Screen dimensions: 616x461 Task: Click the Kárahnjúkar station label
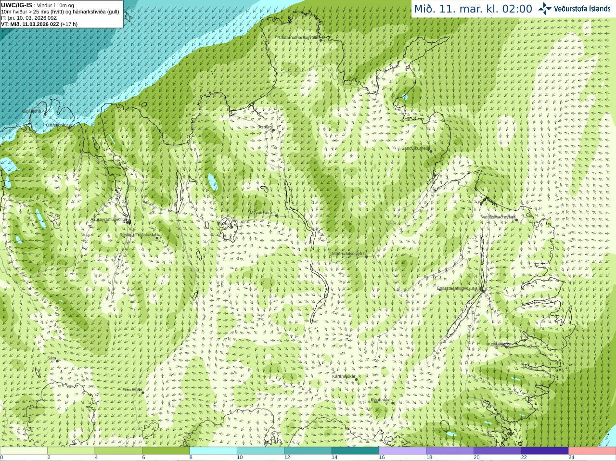tap(344, 376)
